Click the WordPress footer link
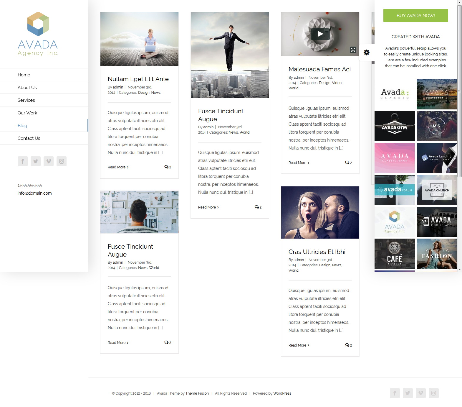The image size is (462, 407). [282, 393]
